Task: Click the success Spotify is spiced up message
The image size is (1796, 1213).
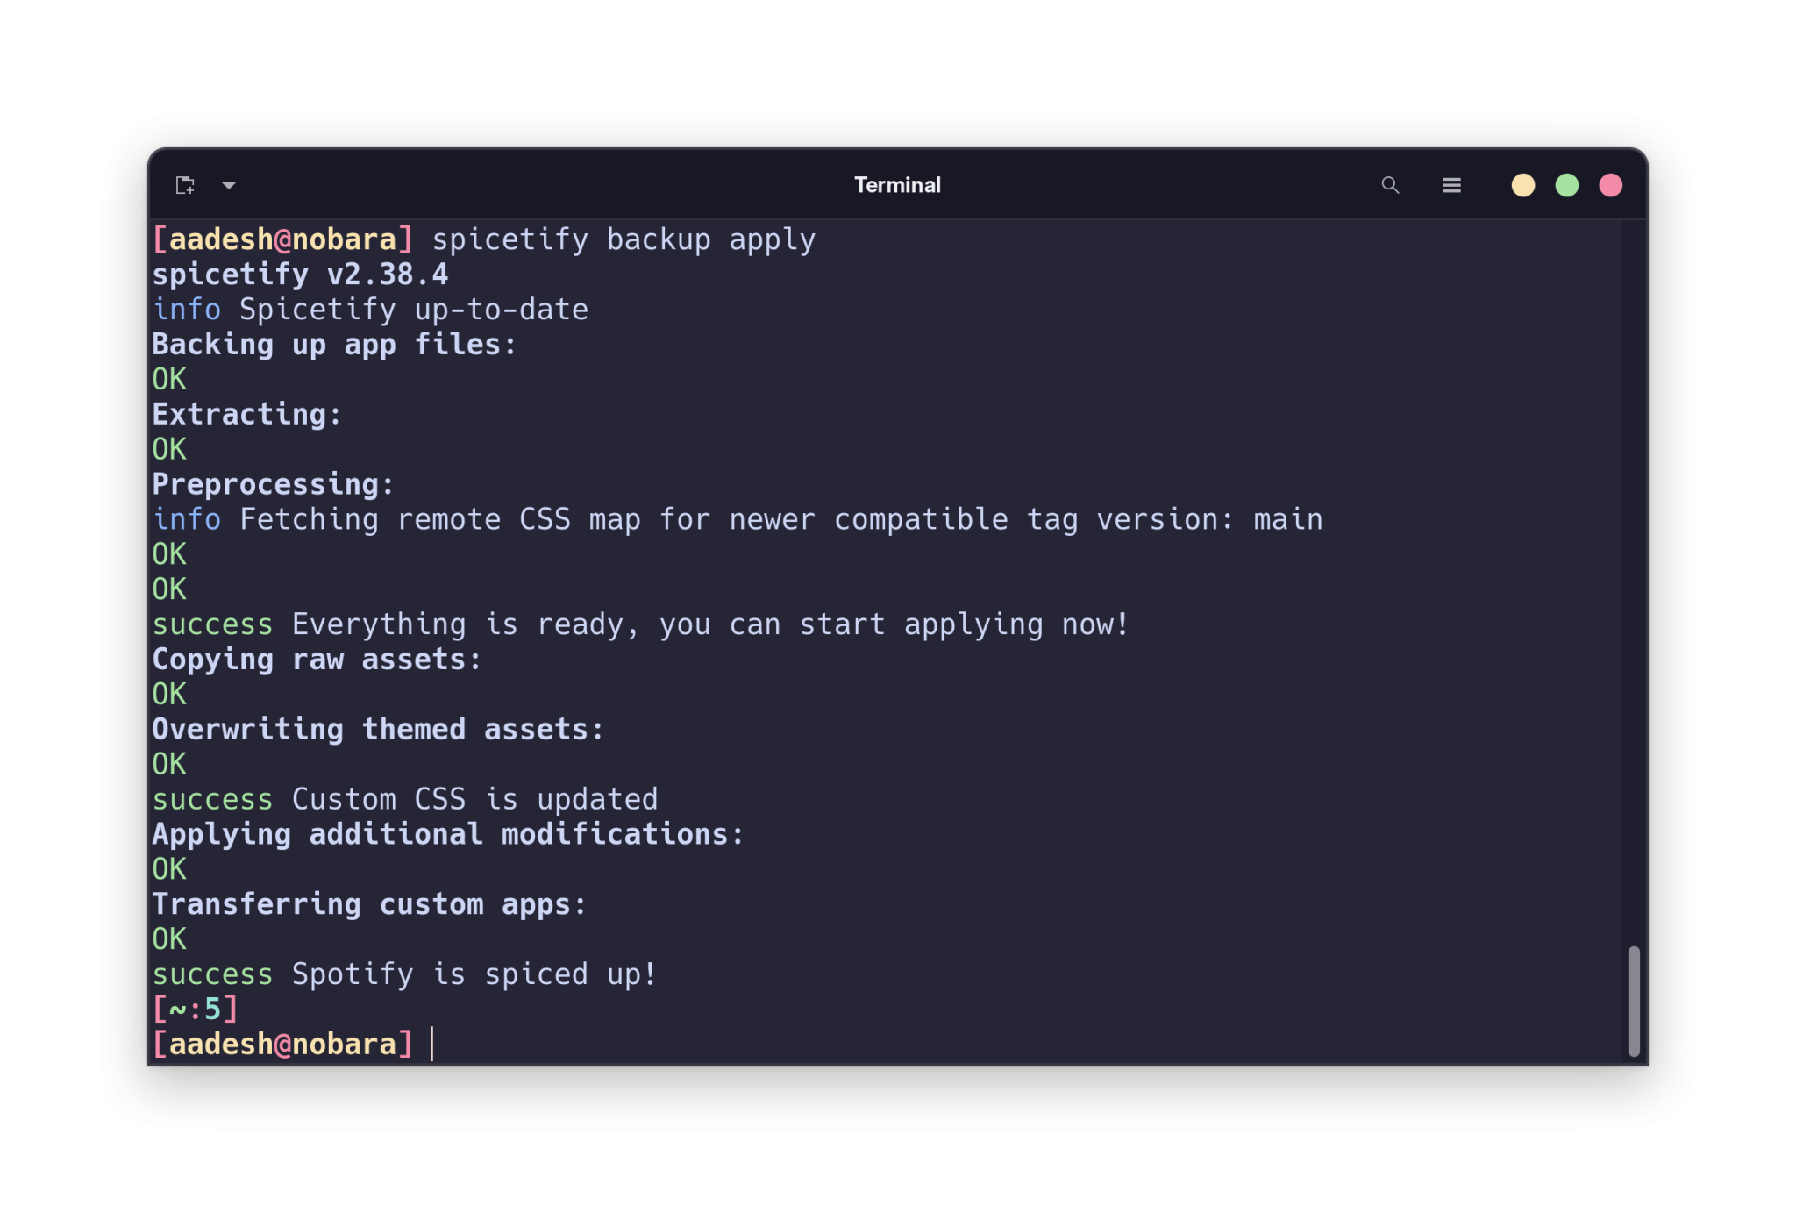Action: (403, 974)
